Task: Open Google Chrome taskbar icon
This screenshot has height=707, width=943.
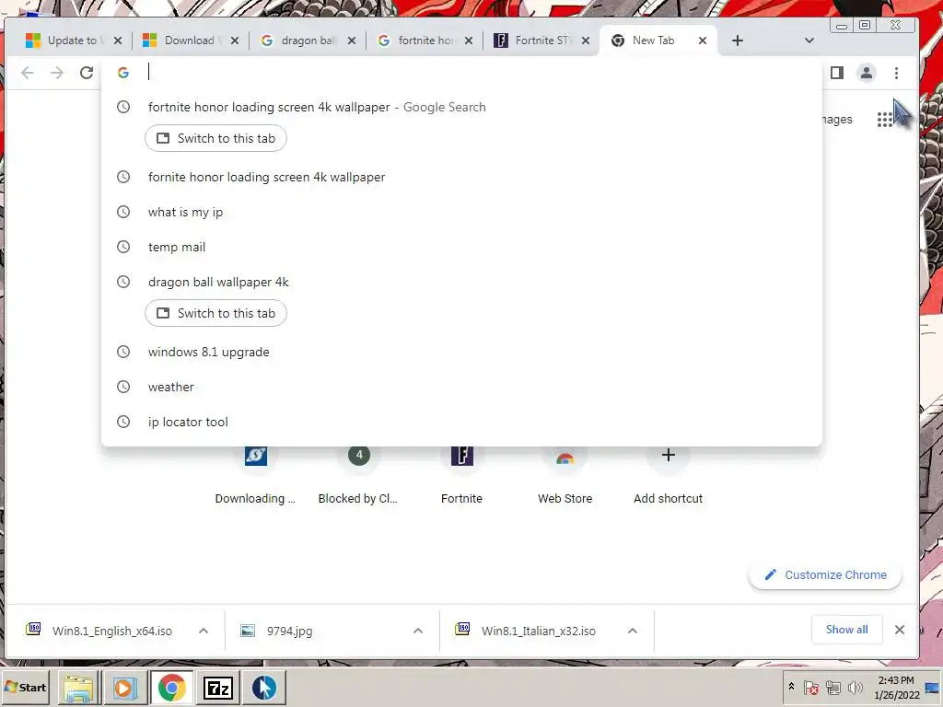Action: [x=171, y=688]
